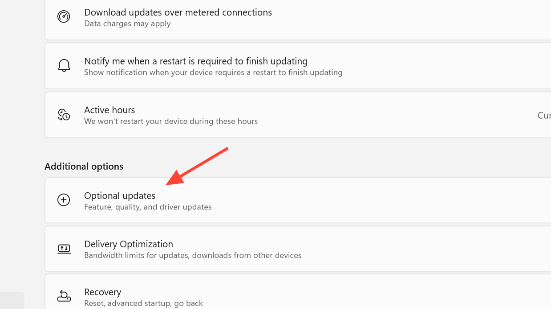Viewport: 551px width, 309px height.
Task: Click the Active hours clock icon
Action: pyautogui.click(x=64, y=115)
